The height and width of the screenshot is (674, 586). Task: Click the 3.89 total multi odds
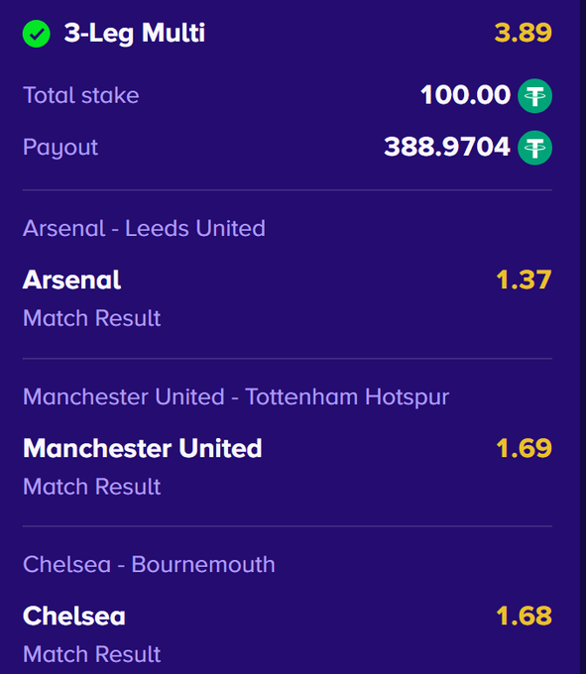(523, 33)
